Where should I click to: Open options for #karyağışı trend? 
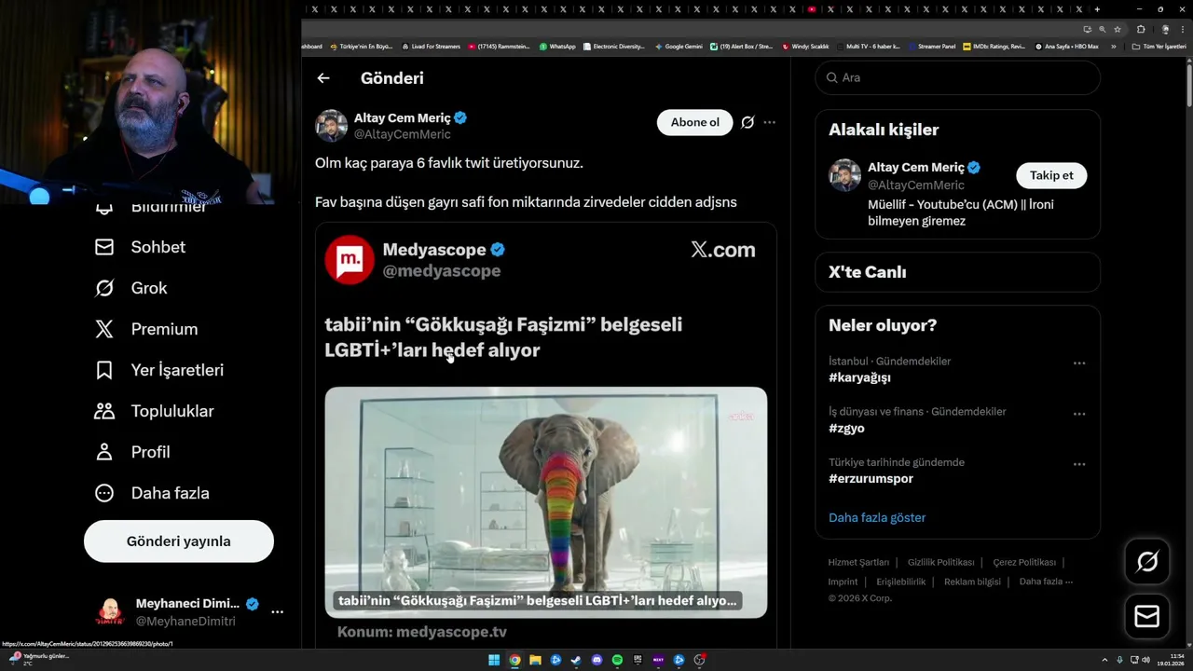1079,363
